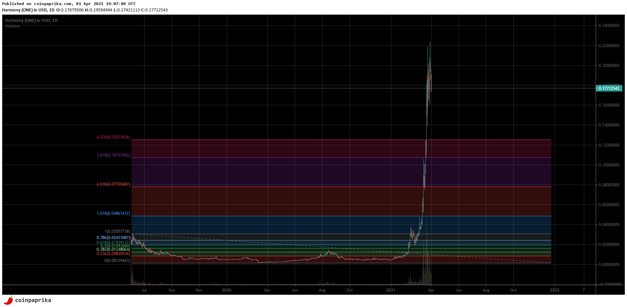Select the current price tag 0.17712543
This screenshot has height=307, width=627.
pos(609,88)
